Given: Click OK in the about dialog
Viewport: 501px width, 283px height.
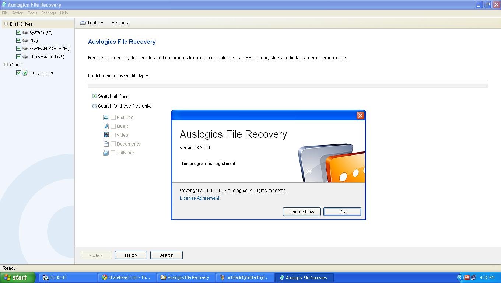Looking at the screenshot, I should [x=342, y=212].
